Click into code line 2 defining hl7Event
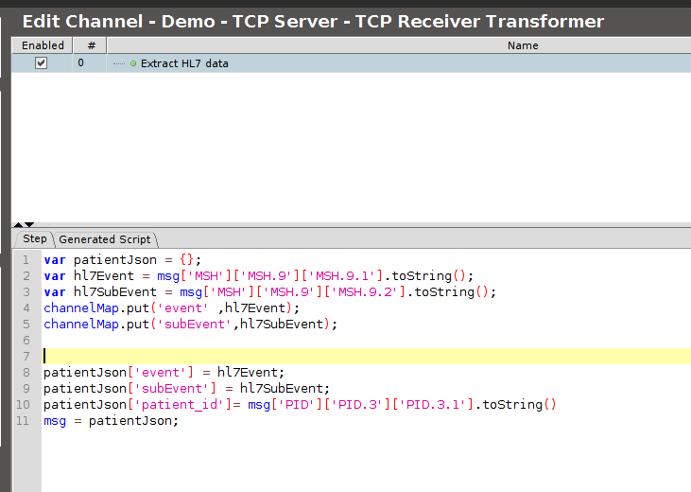 click(x=259, y=276)
